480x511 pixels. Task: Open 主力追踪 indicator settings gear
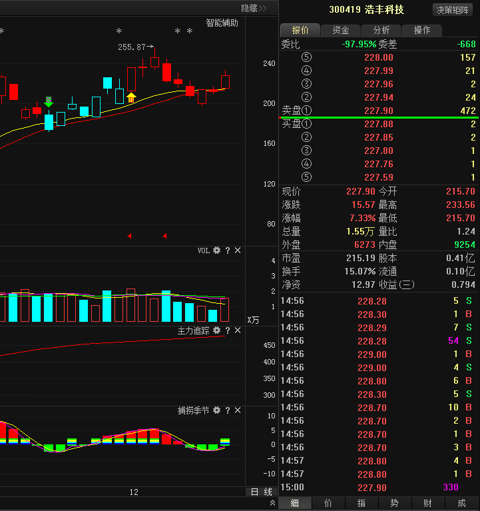tap(216, 330)
